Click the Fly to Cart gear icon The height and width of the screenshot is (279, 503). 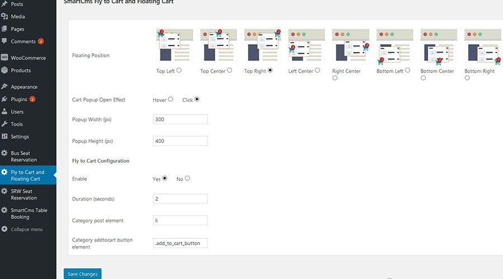tap(4, 172)
